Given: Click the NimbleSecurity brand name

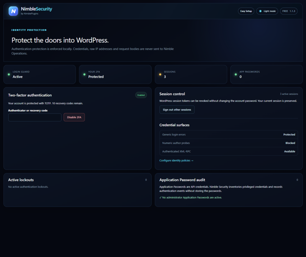Looking at the screenshot, I should [36, 9].
